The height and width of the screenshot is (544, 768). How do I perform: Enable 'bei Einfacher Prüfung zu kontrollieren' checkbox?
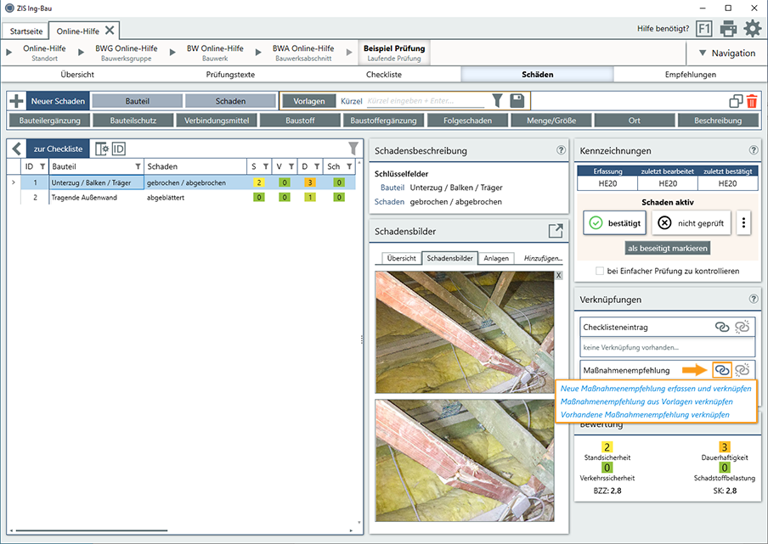[x=601, y=272]
